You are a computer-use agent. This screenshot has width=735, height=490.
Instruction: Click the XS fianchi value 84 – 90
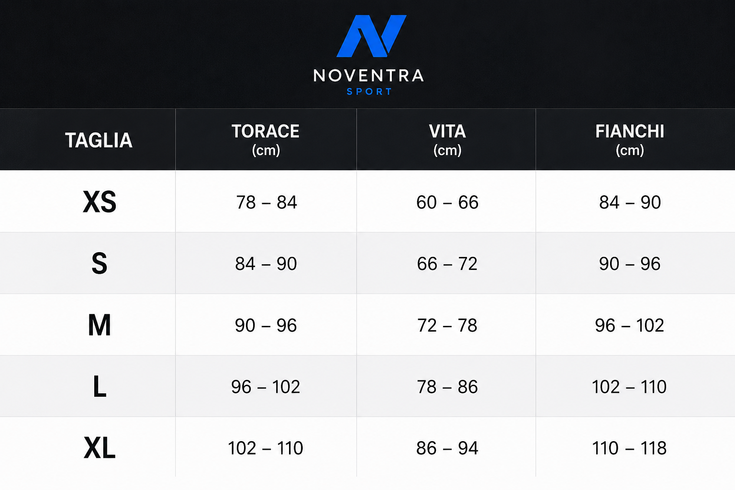pyautogui.click(x=630, y=202)
